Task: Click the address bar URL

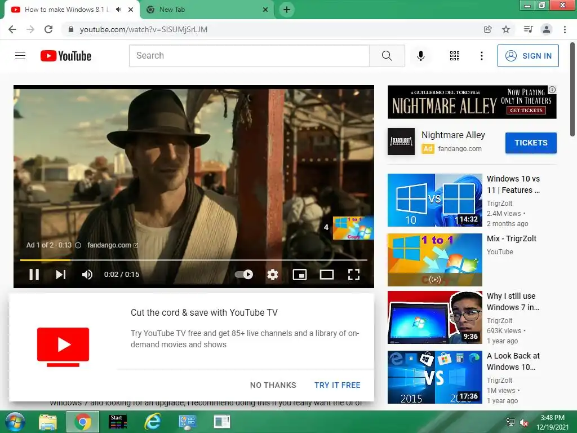Action: click(144, 29)
